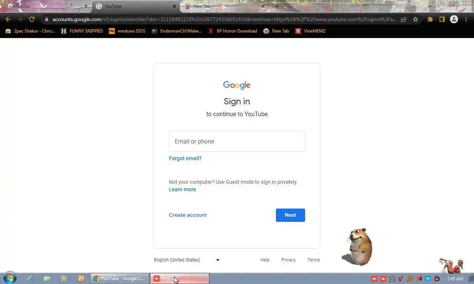Screen dimensions: 474x284
Task: Open the Chrome side panel
Action: click(x=442, y=19)
